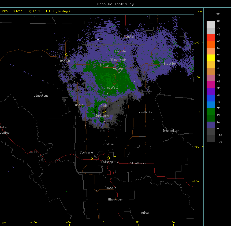Click the white cross marker north of Drumheller
Screen dimensions: 231x226
[x=164, y=101]
